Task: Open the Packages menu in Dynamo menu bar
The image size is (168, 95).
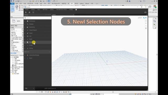Action: click(45, 9)
